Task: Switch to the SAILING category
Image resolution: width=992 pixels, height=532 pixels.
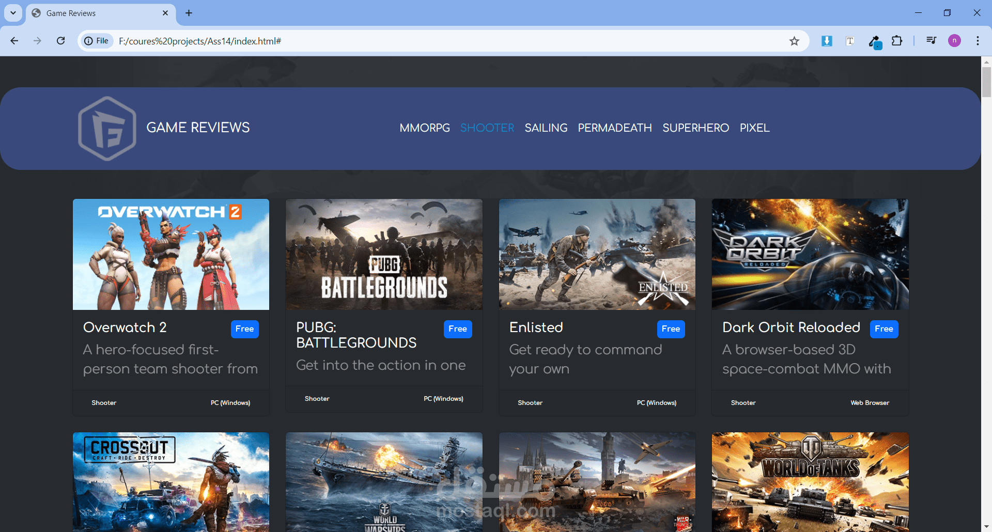Action: tap(546, 128)
